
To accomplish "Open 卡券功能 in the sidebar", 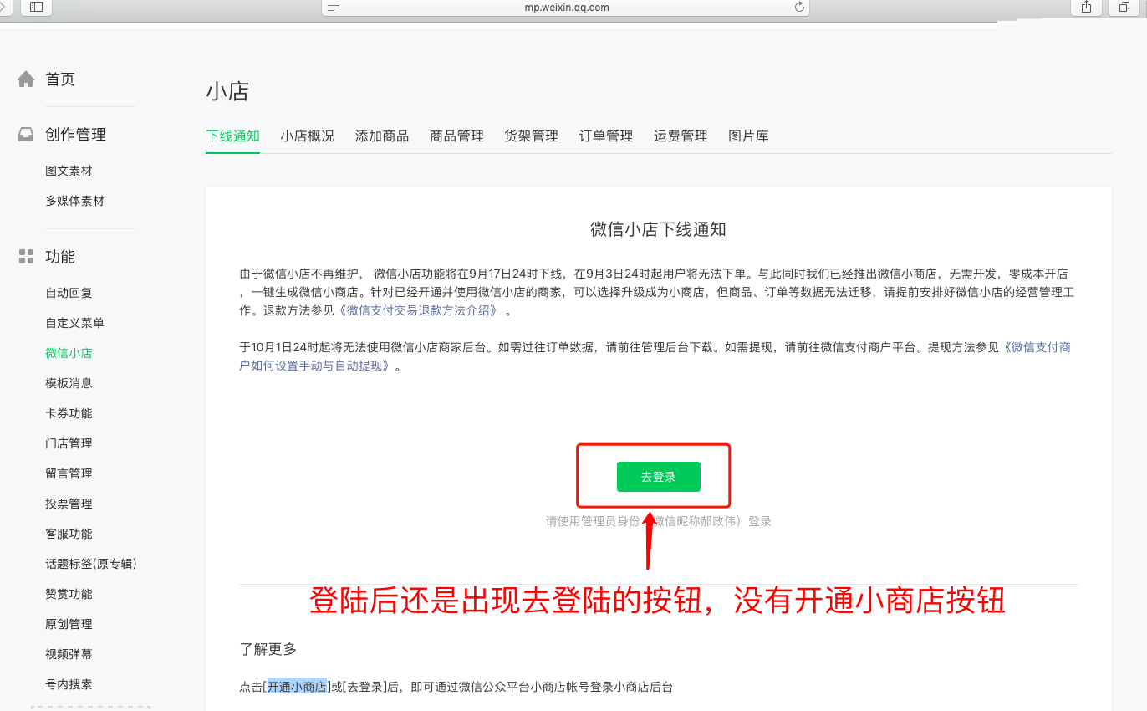I will 69,413.
